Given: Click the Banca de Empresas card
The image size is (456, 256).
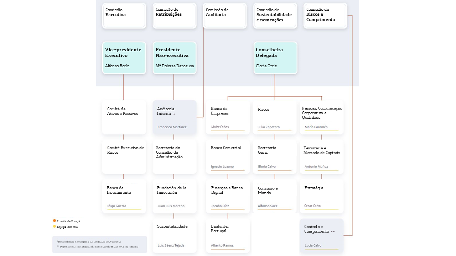Looking at the screenshot, I should tap(228, 117).
